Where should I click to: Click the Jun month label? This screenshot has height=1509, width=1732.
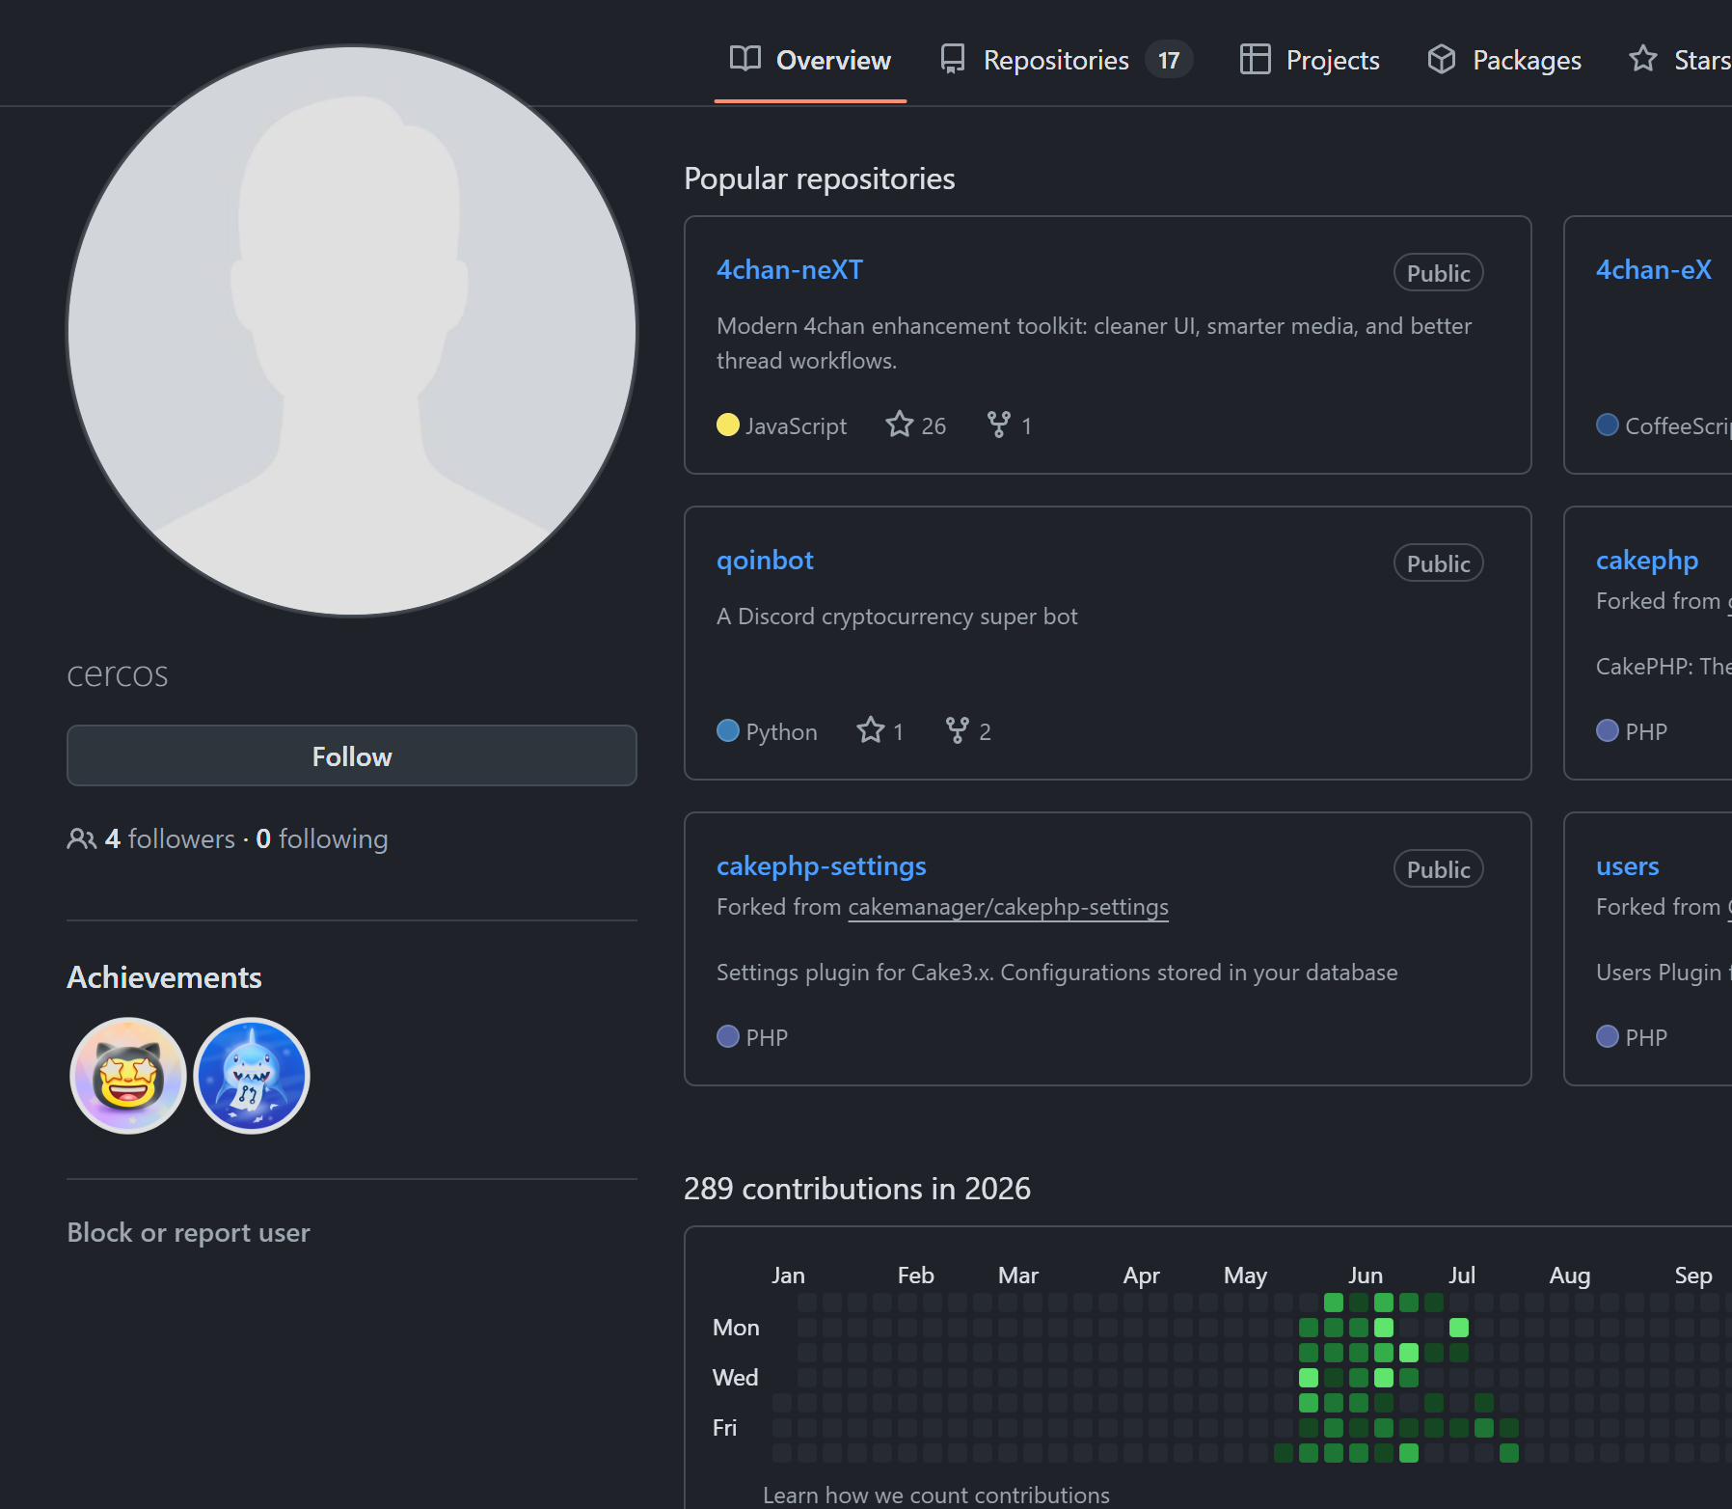tap(1366, 1276)
